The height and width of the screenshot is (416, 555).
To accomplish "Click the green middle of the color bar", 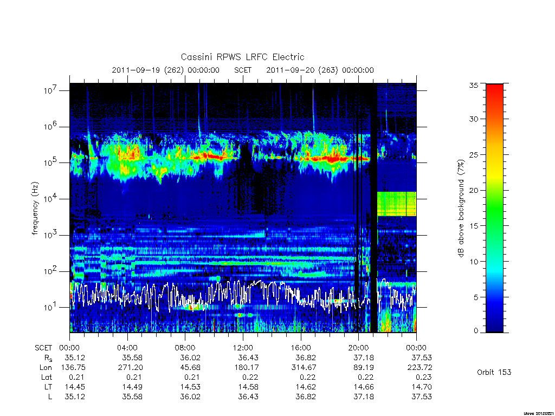I will (494, 209).
